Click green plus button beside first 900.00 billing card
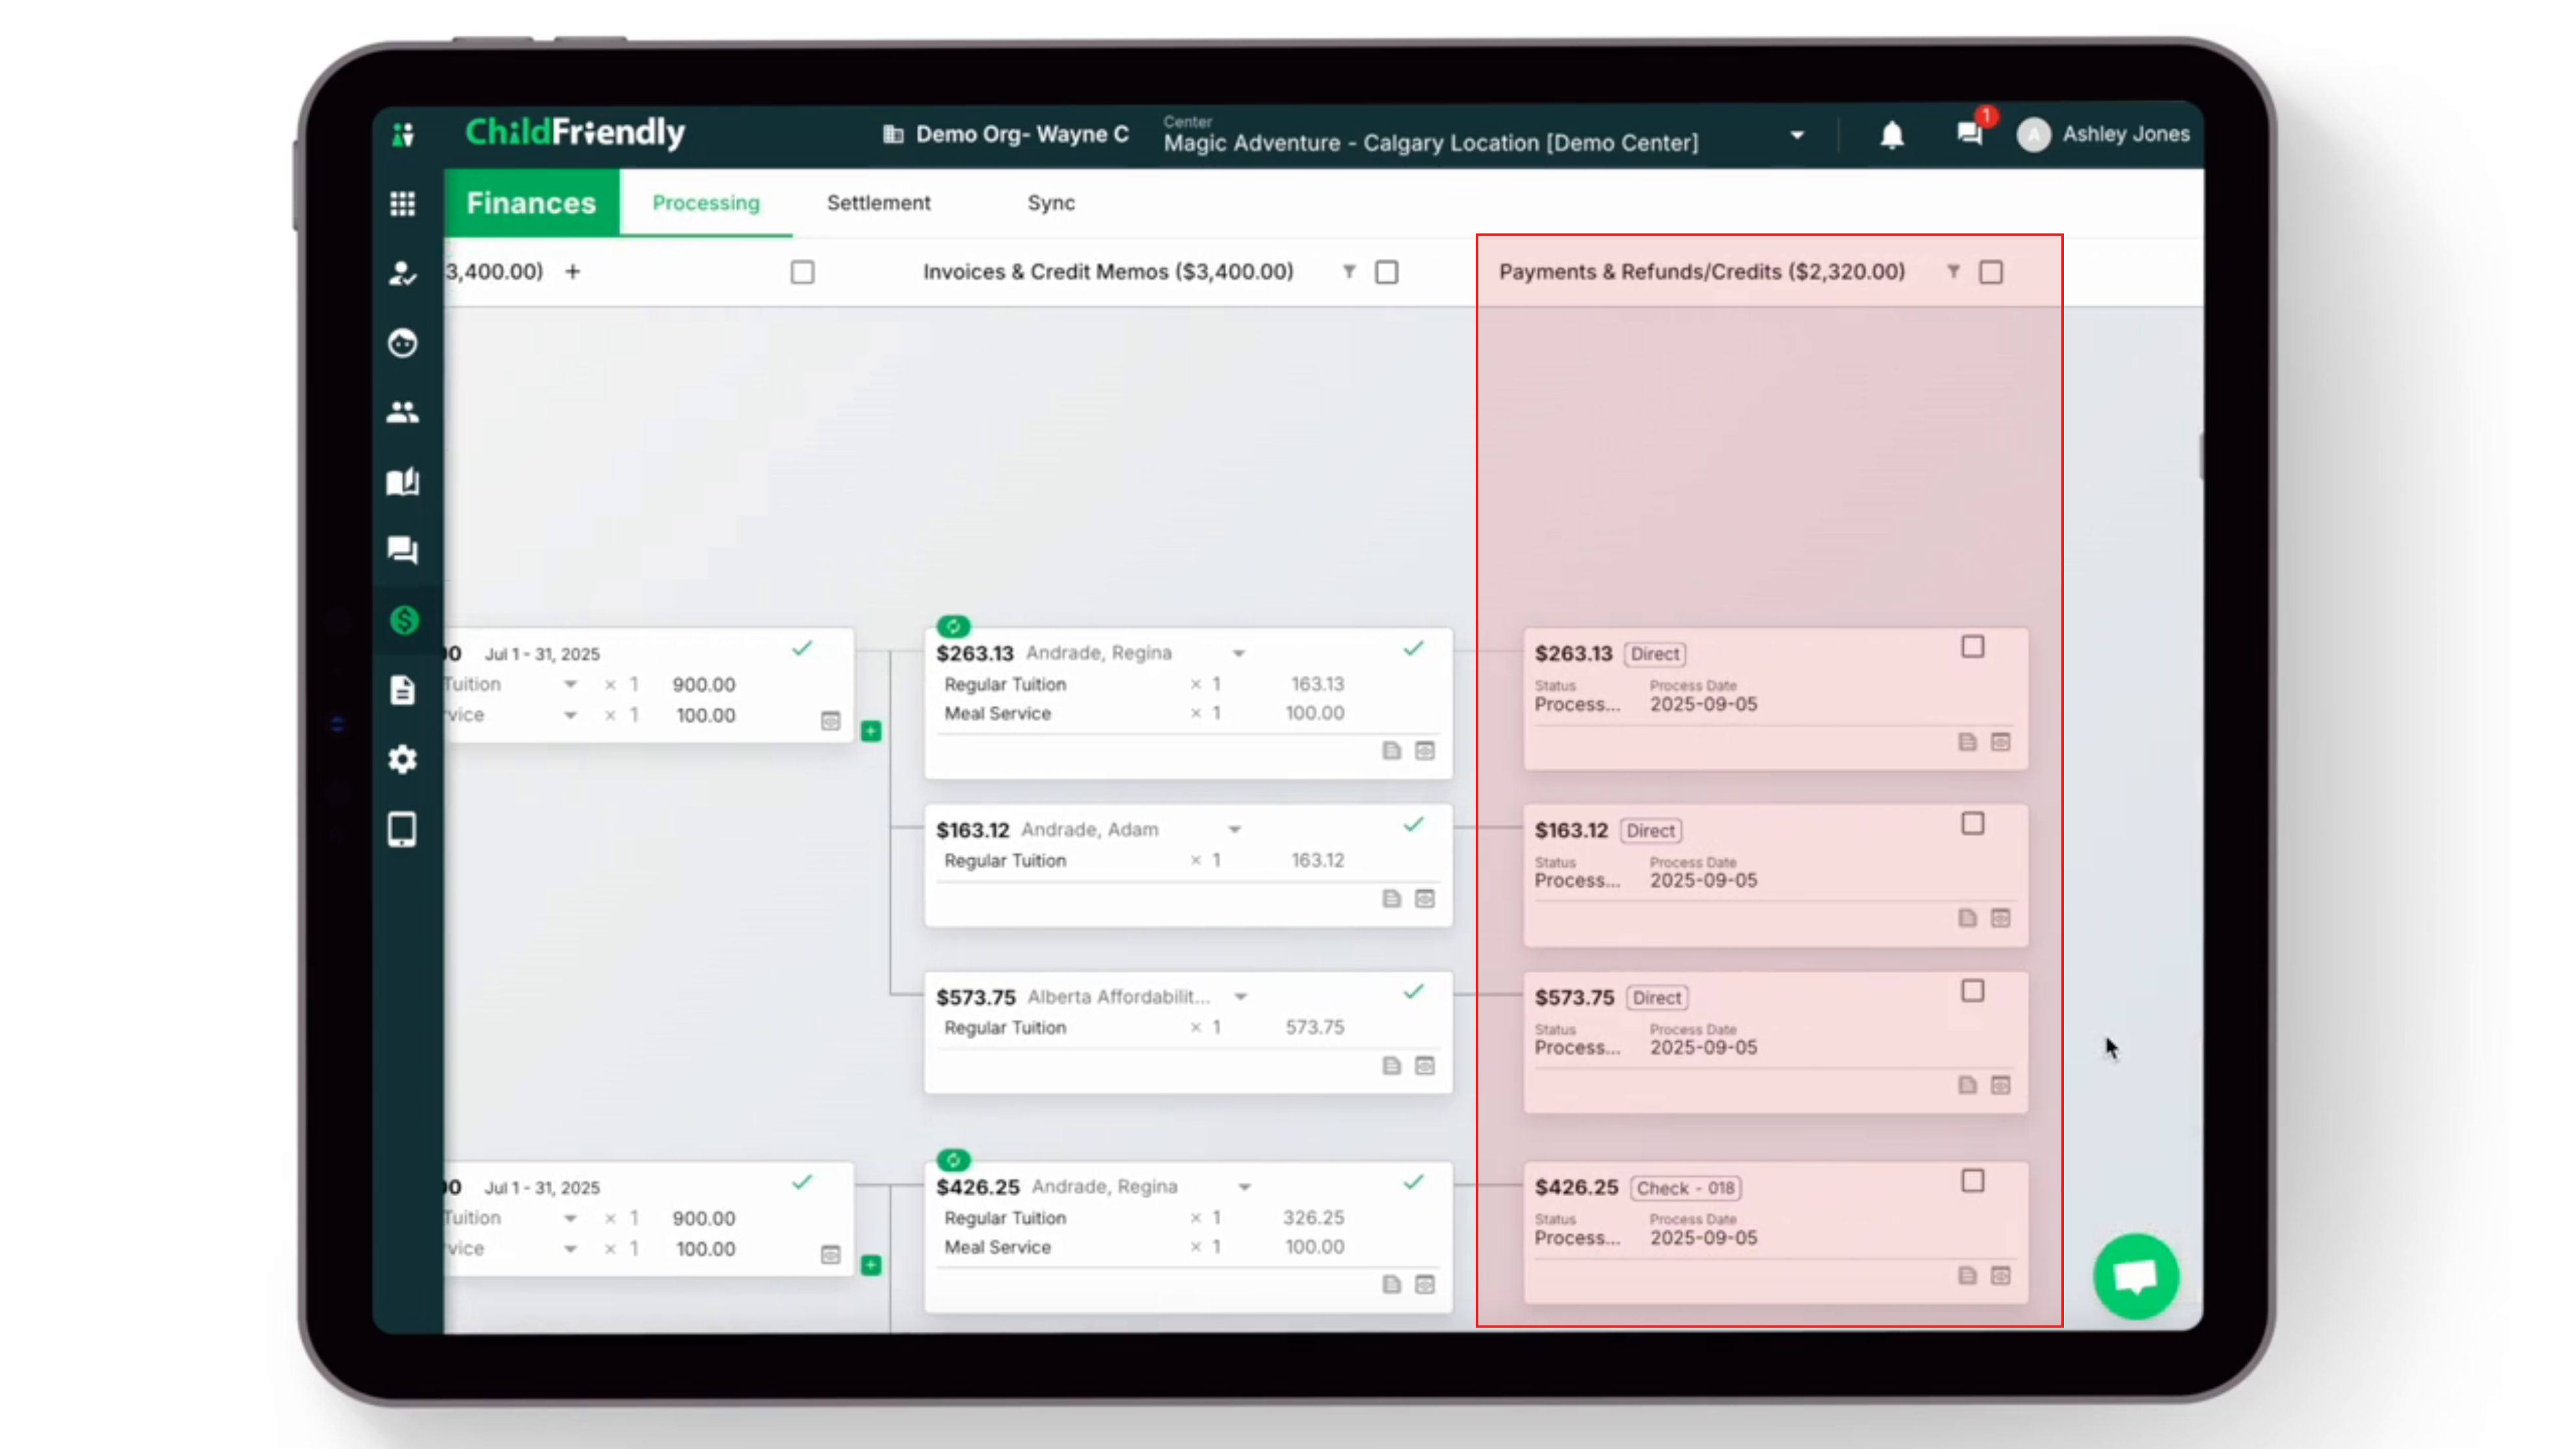The image size is (2576, 1449). (871, 731)
